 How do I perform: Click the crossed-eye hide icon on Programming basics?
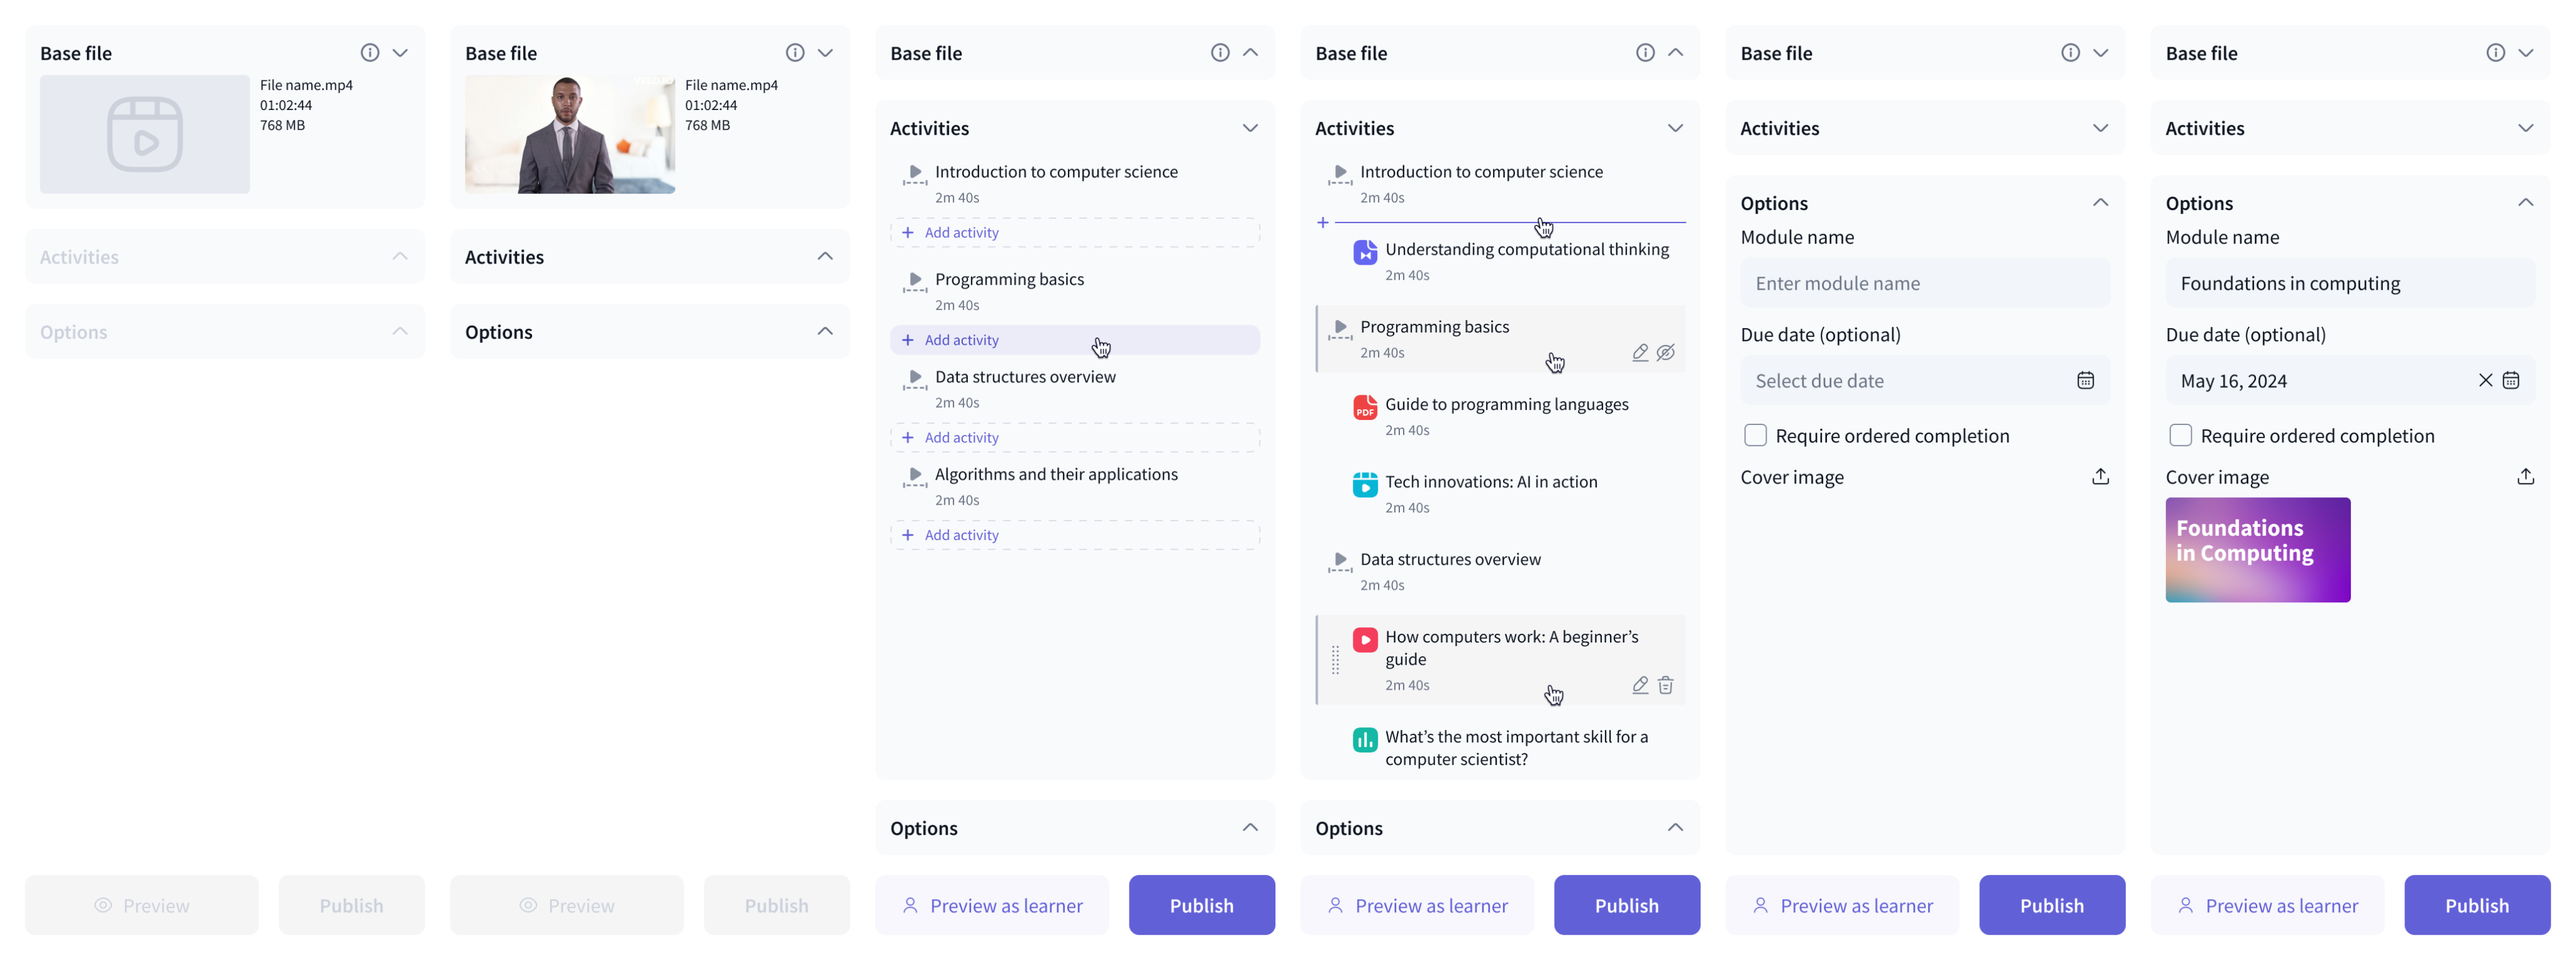pos(1665,352)
